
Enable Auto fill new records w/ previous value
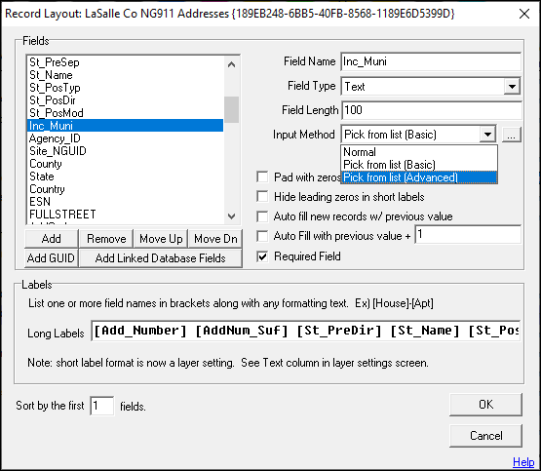pyautogui.click(x=262, y=216)
